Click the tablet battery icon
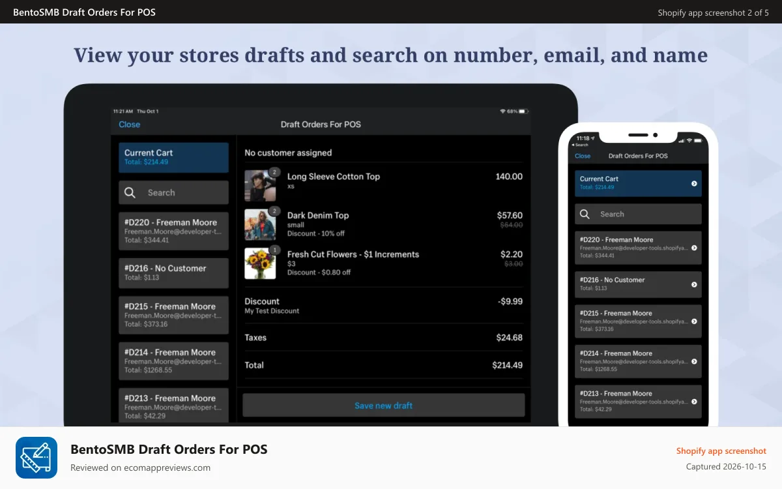The width and height of the screenshot is (782, 489). [524, 111]
